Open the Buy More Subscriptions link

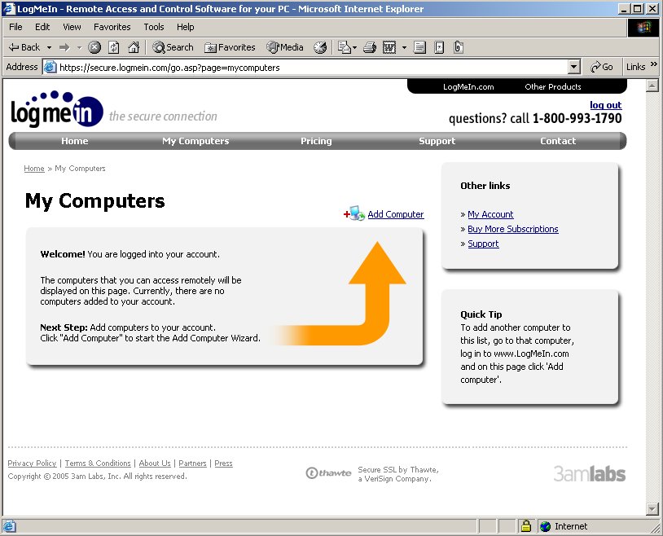513,229
